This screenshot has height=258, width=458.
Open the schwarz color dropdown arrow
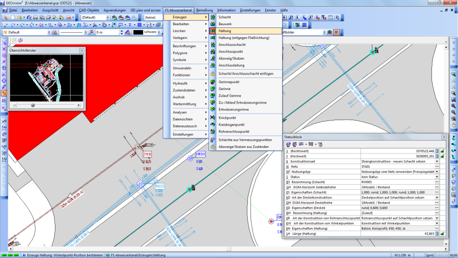[159, 32]
